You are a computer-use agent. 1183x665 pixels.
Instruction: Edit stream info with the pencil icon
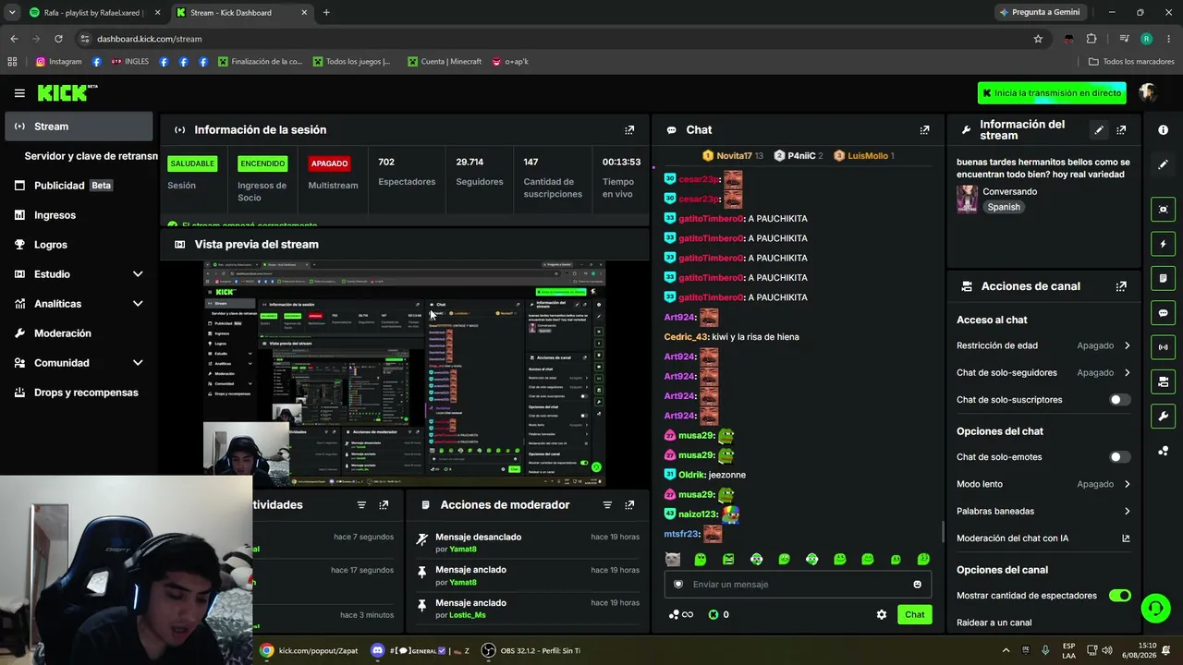click(x=1099, y=130)
